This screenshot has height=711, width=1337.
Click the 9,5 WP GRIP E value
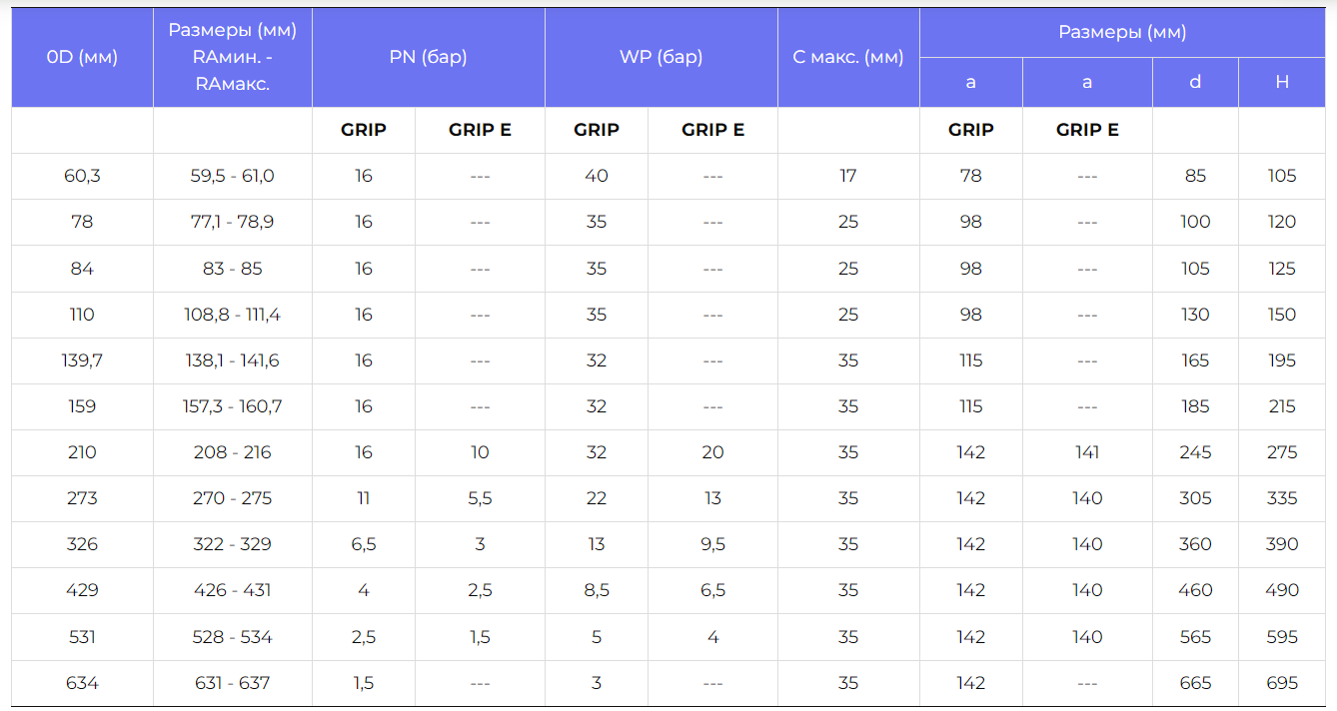tap(712, 544)
